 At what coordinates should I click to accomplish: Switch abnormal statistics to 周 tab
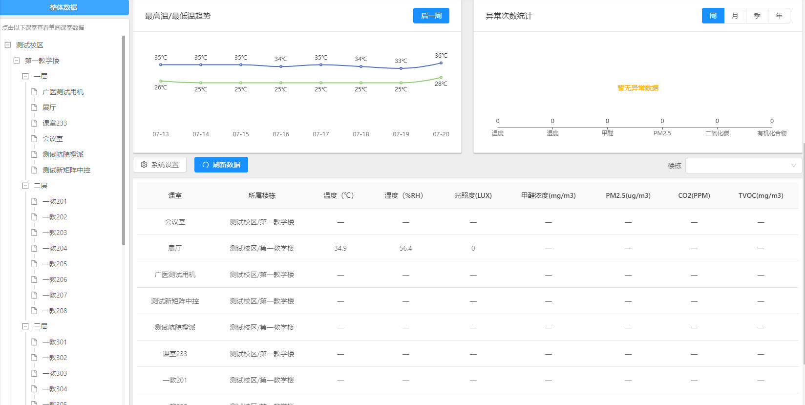[713, 16]
